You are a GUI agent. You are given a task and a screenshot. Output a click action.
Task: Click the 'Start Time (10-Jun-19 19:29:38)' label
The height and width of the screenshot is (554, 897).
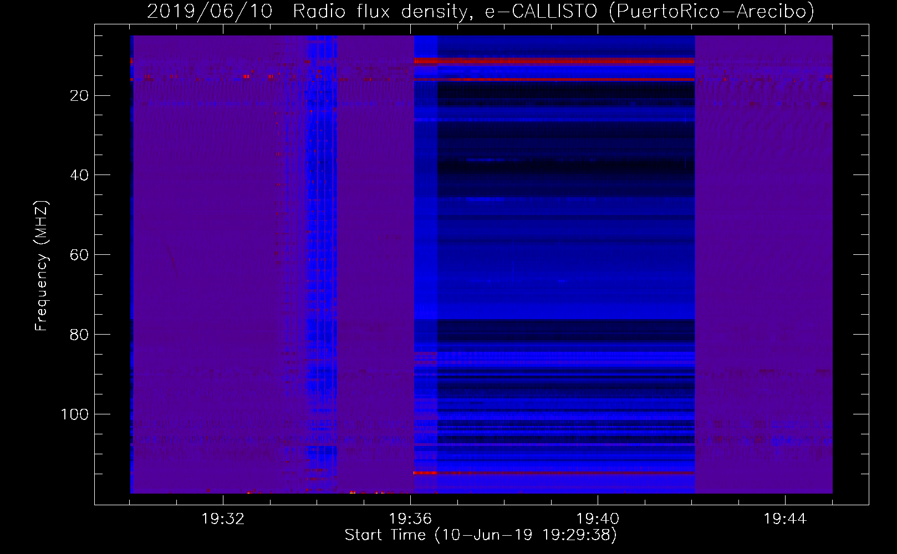[481, 535]
